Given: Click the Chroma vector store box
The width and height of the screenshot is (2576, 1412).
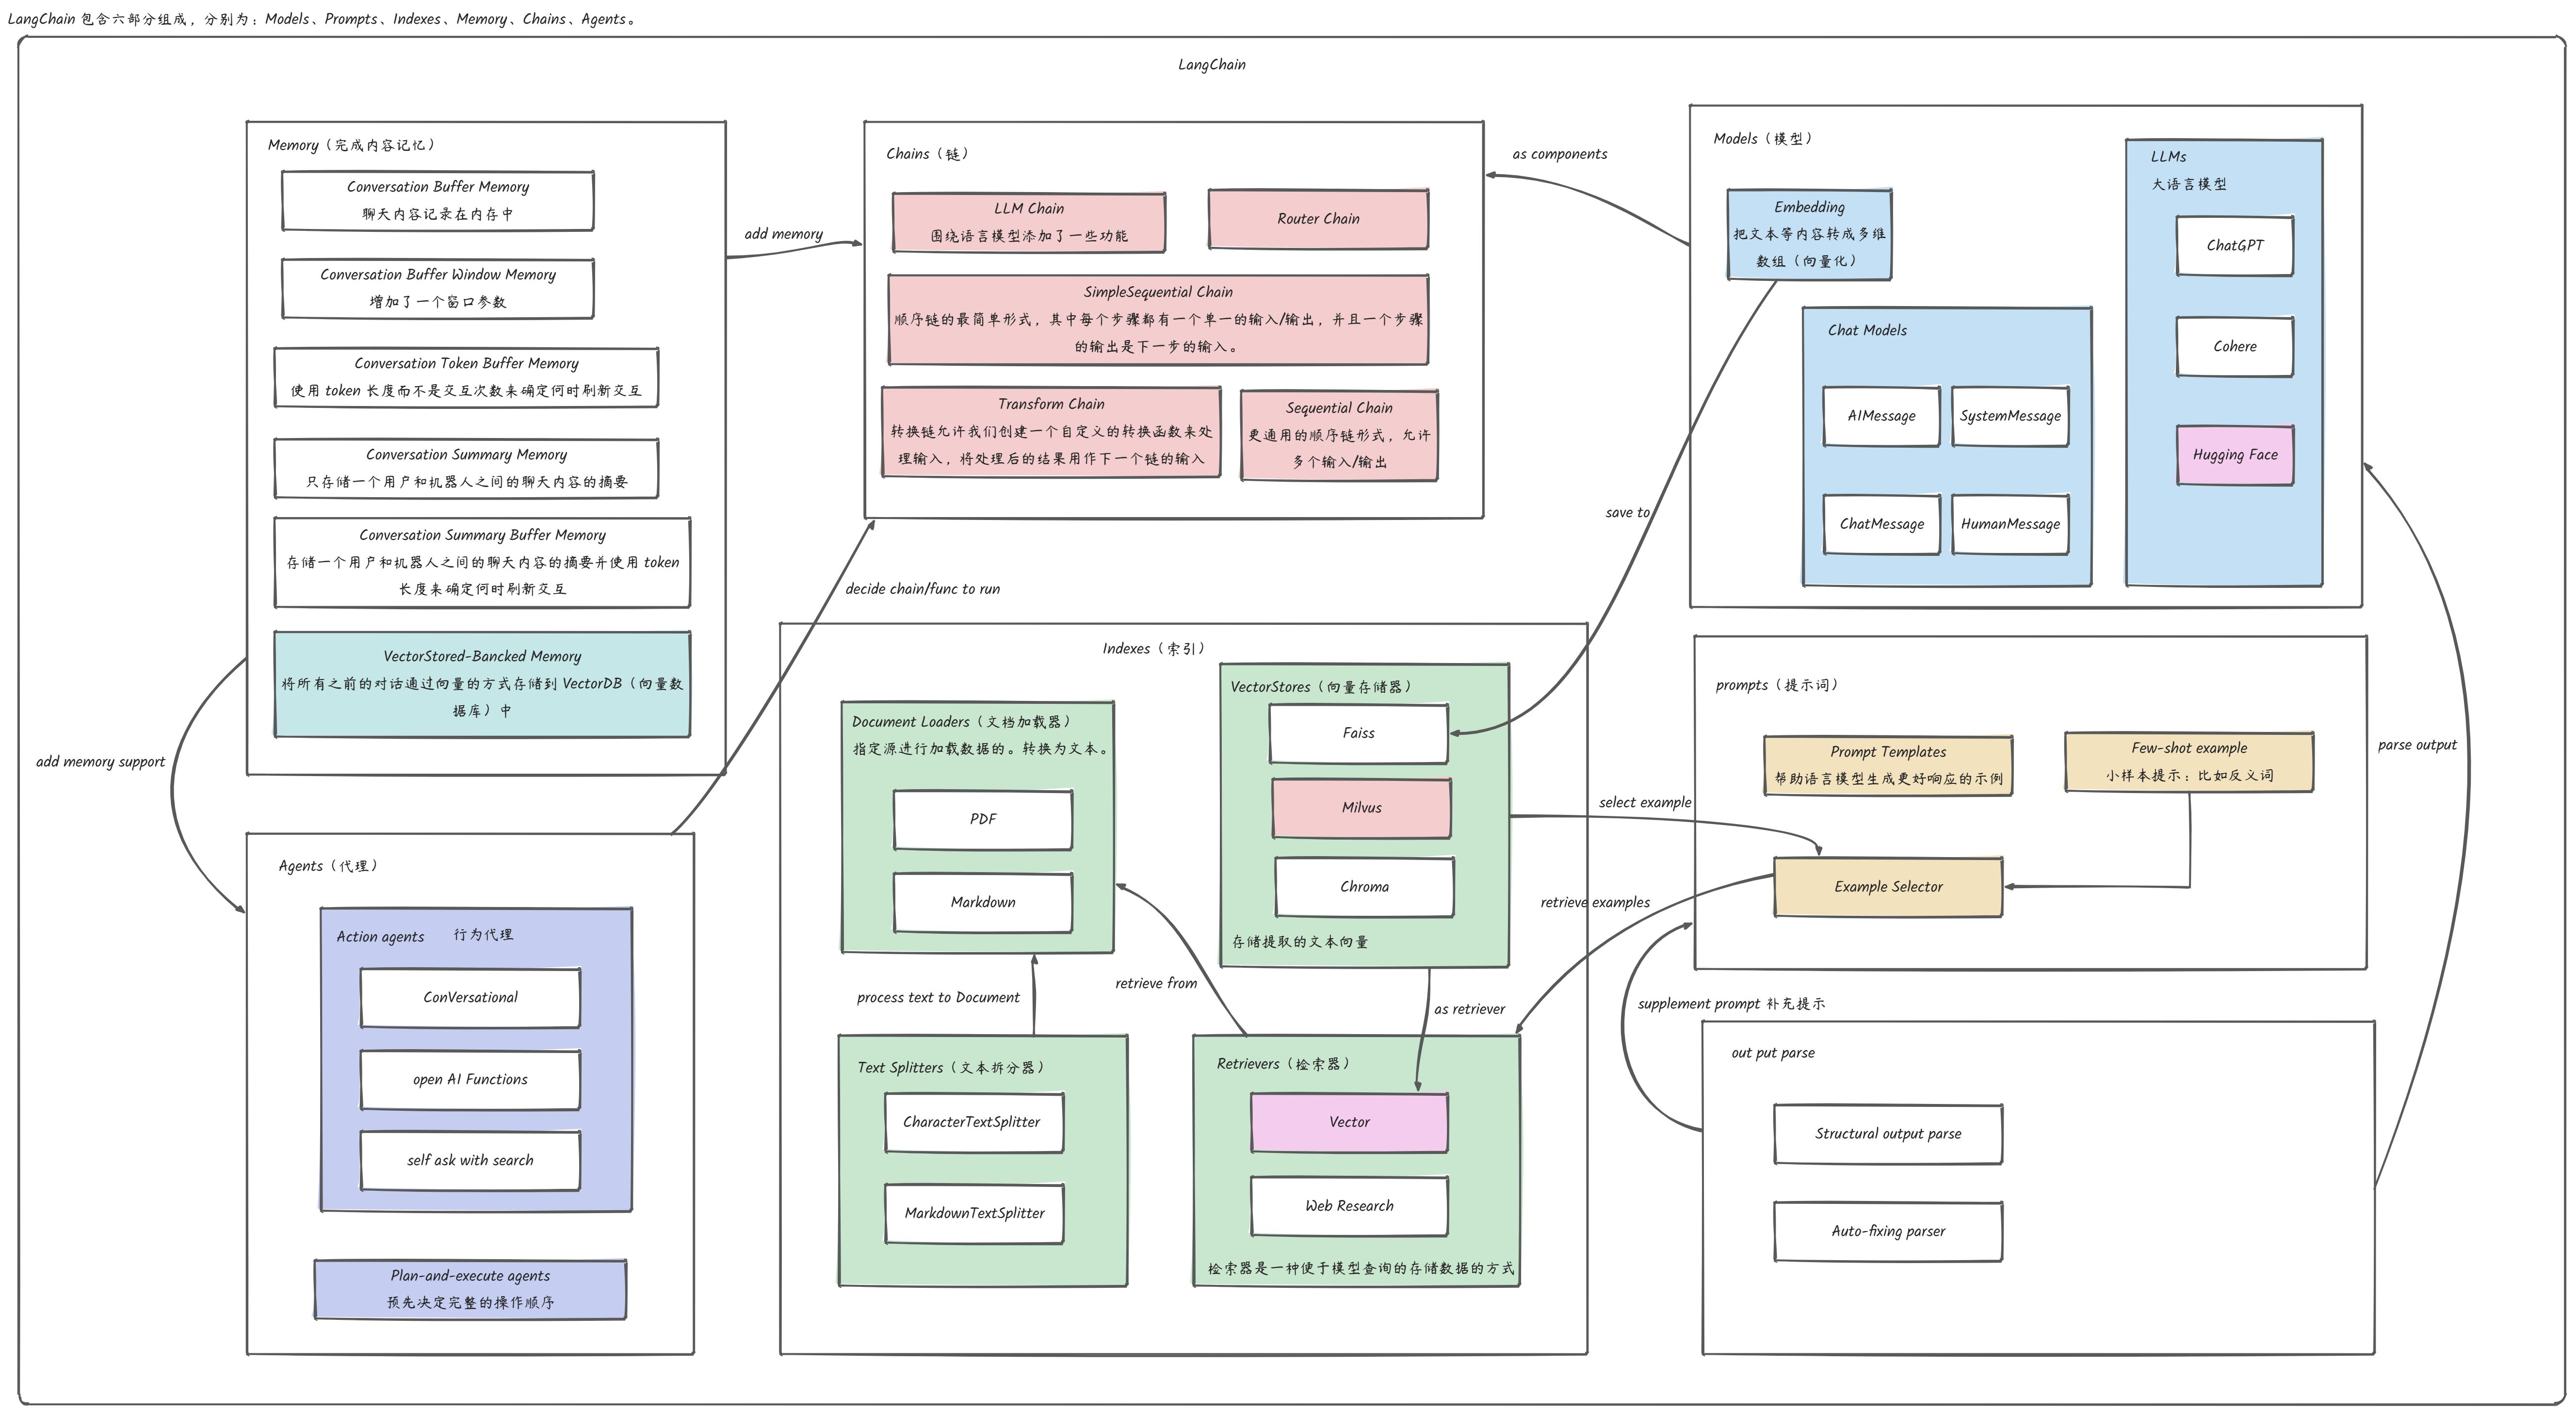Looking at the screenshot, I should (x=1364, y=887).
